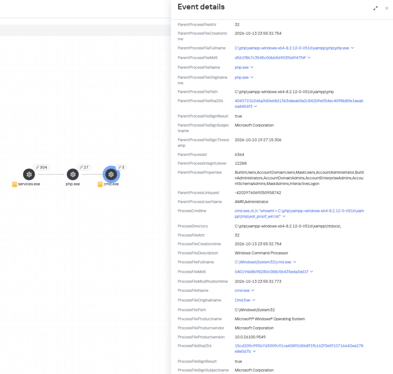Open ParentProcessFileSha256 hash link
This screenshot has width=393, height=374.
click(x=299, y=104)
